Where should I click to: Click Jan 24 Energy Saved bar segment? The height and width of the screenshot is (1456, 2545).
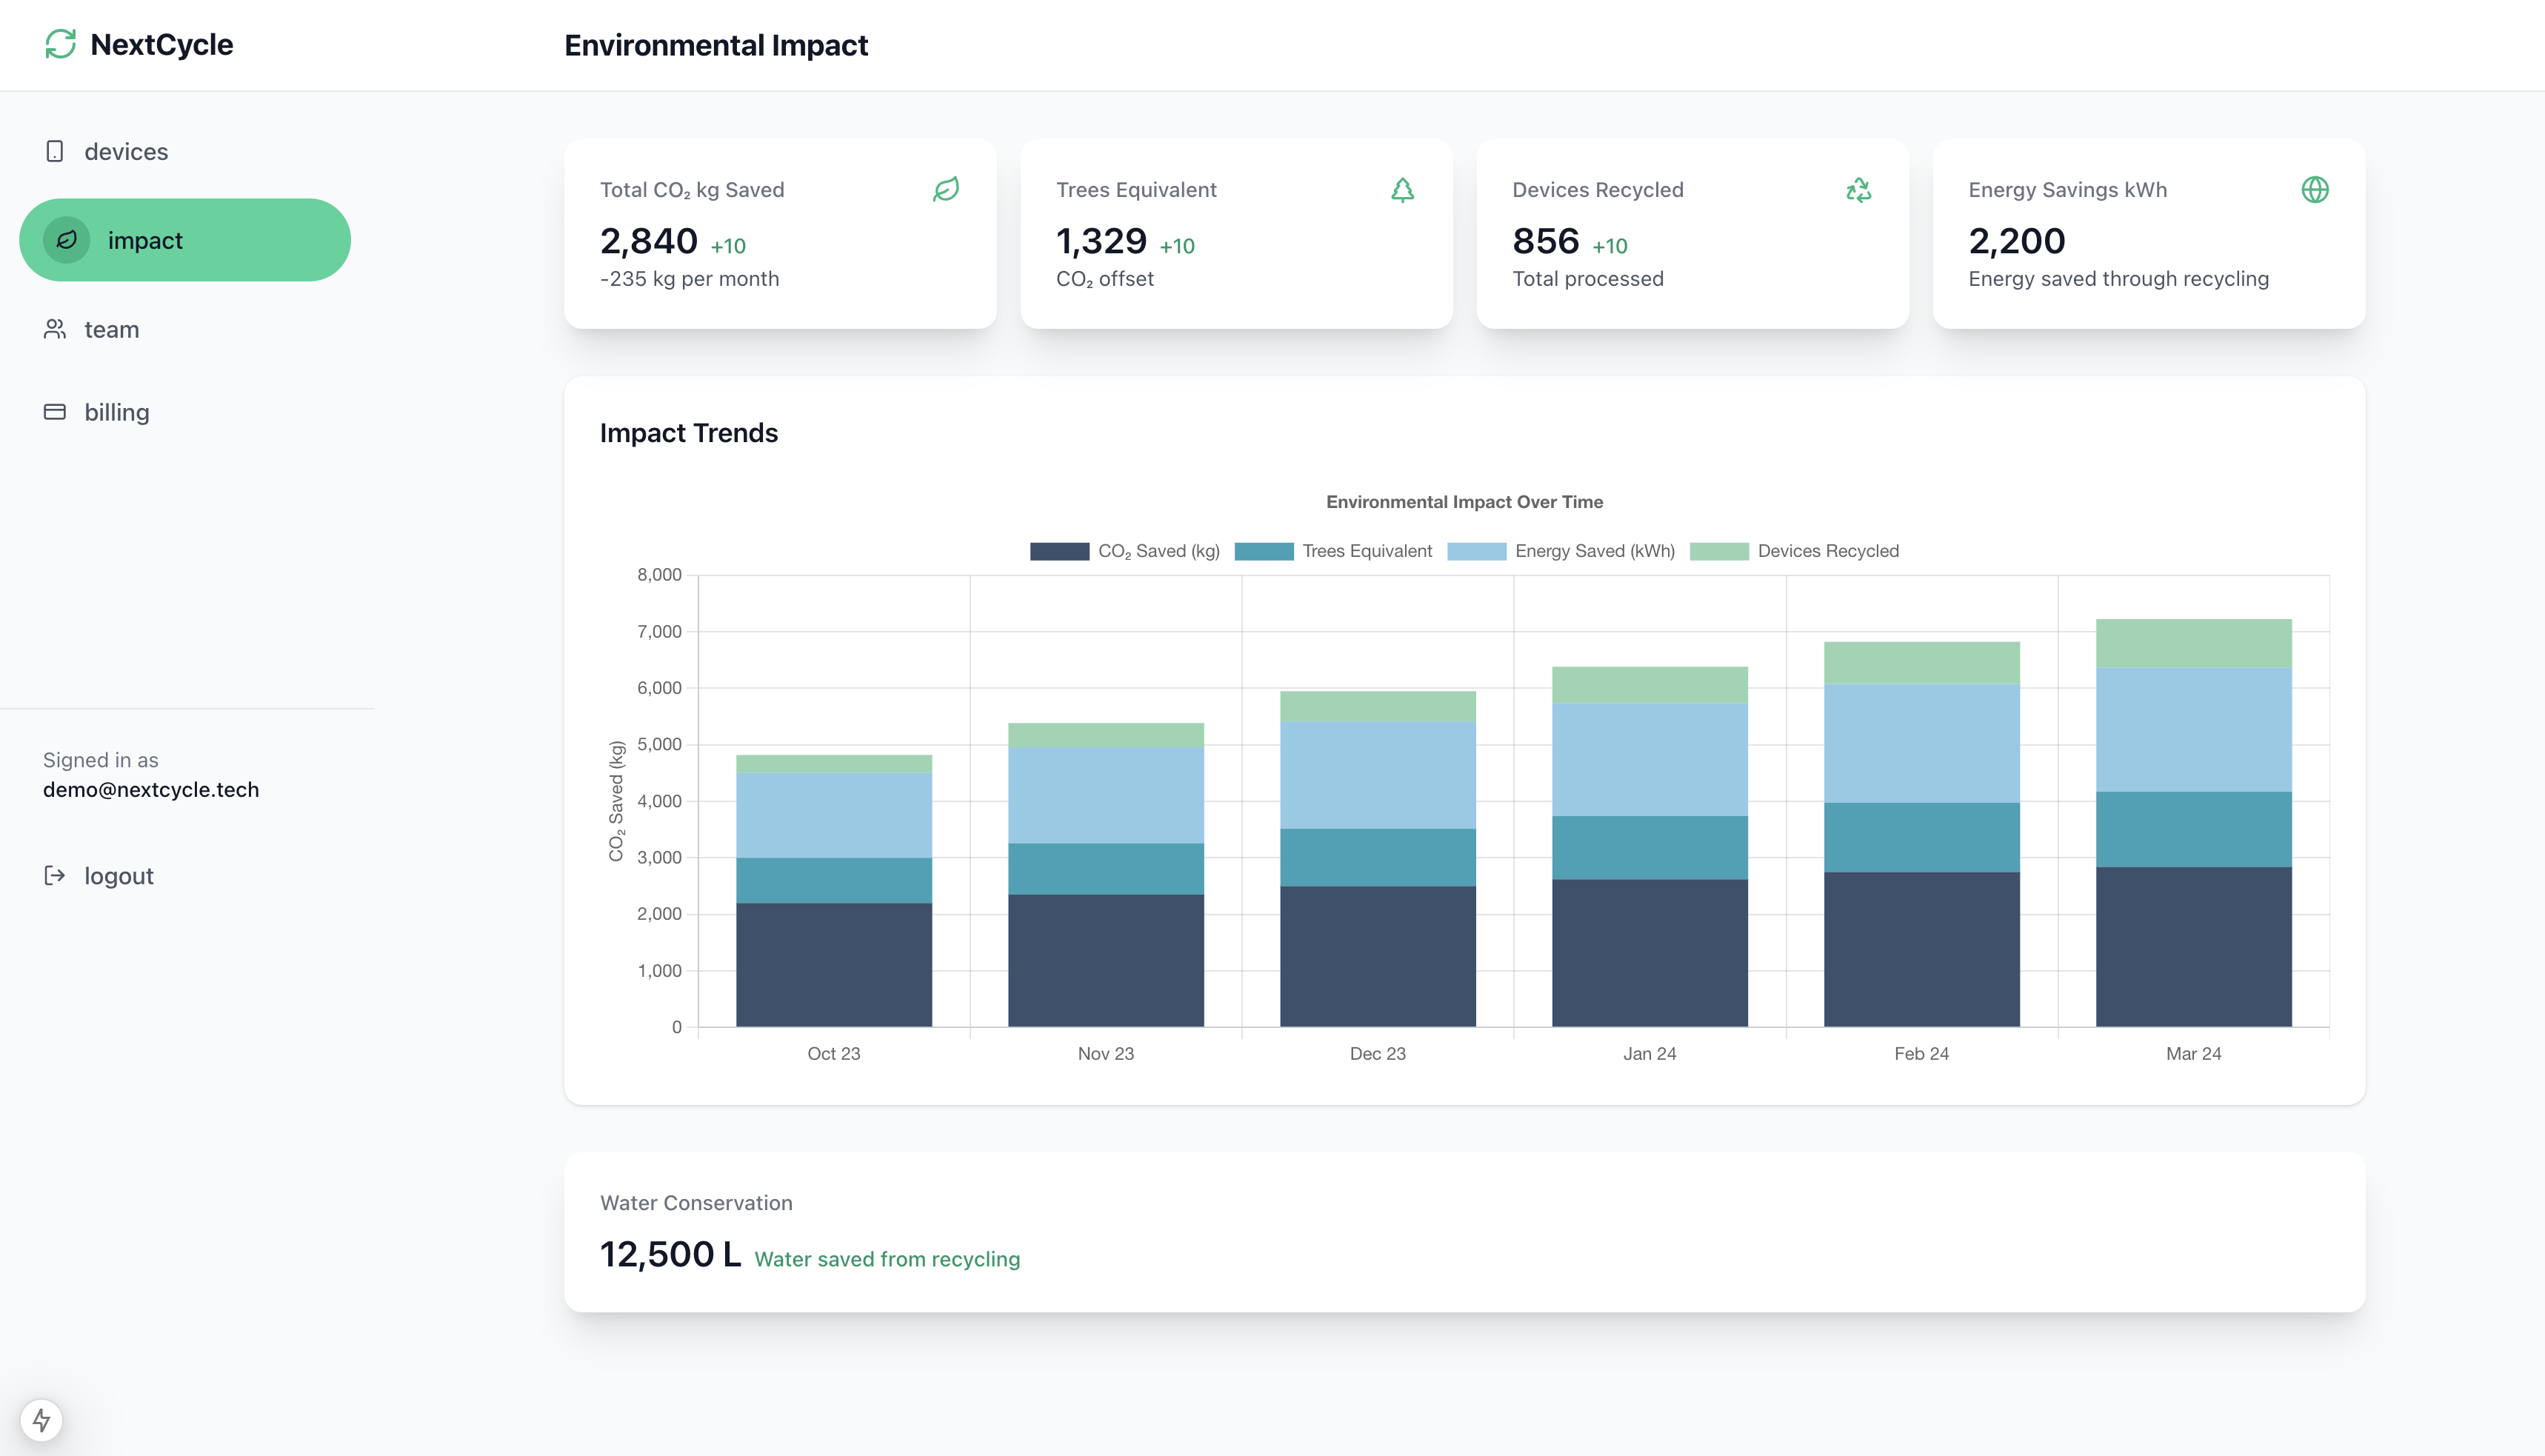pyautogui.click(x=1649, y=759)
